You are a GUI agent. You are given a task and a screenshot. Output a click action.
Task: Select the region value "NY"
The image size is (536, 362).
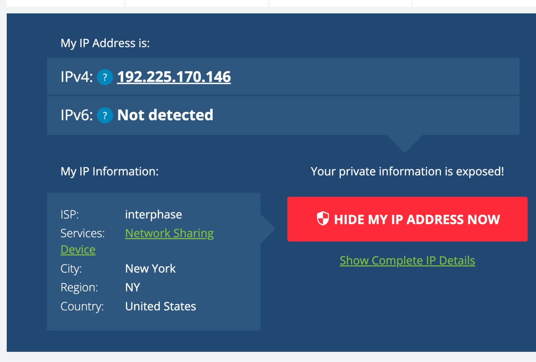pos(133,288)
